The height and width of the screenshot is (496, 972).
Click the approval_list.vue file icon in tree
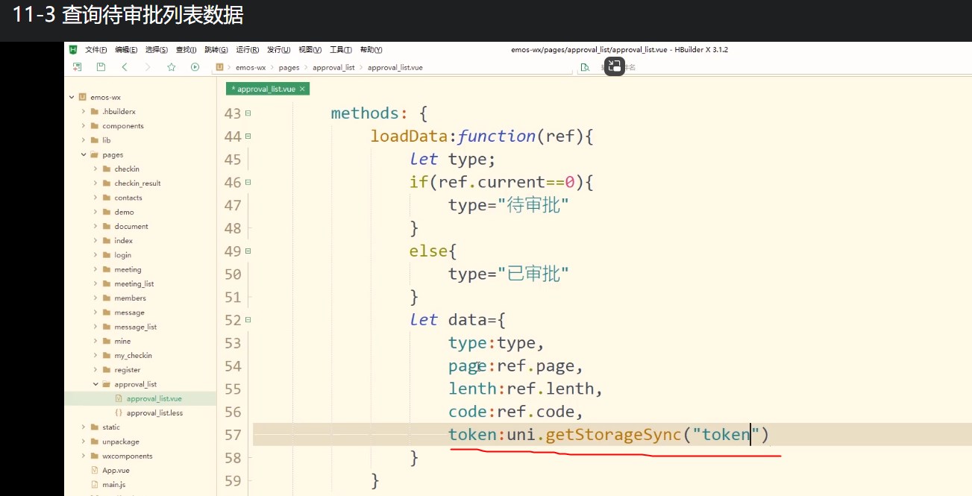[x=119, y=398]
